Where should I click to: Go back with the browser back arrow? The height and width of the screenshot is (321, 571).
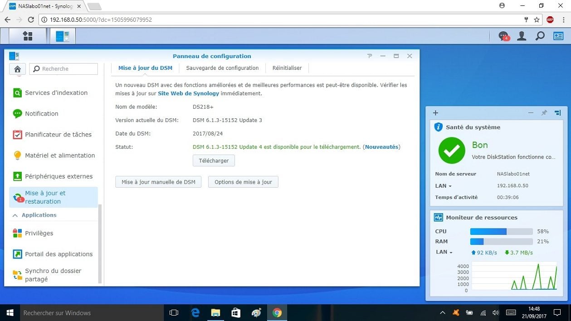(7, 19)
